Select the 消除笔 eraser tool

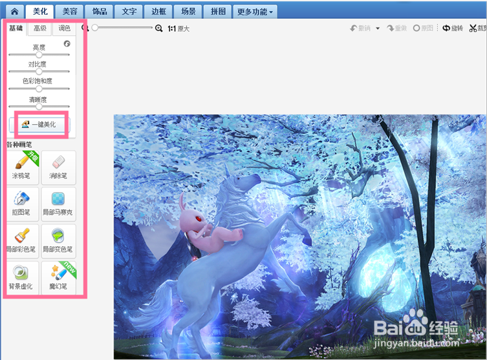58,167
